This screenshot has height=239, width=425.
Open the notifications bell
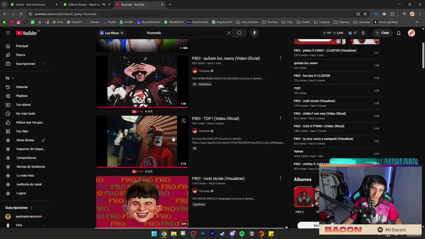(x=399, y=33)
